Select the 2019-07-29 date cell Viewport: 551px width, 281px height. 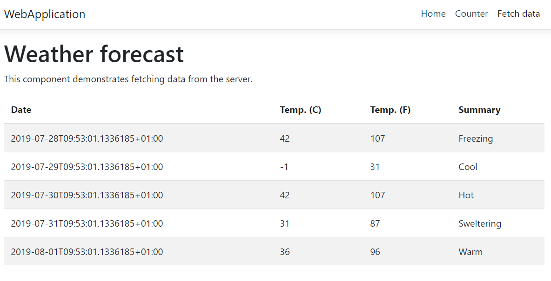(87, 167)
